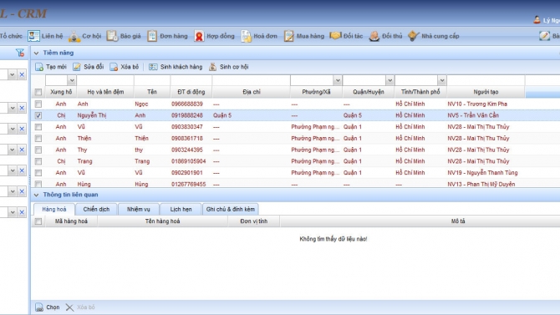560x315 pixels.
Task: Open the Ghi chú & đính kèm tab
Action: (x=231, y=209)
